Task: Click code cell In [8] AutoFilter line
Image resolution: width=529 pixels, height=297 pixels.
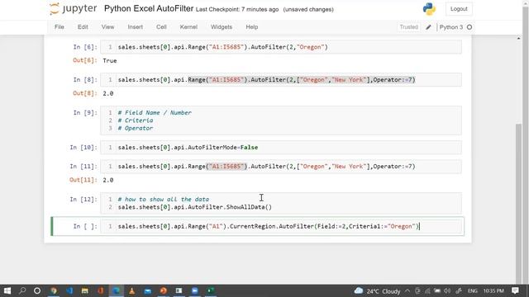Action: (x=281, y=79)
